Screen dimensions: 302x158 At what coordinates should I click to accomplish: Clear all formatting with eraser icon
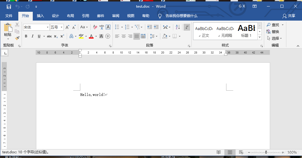95,27
